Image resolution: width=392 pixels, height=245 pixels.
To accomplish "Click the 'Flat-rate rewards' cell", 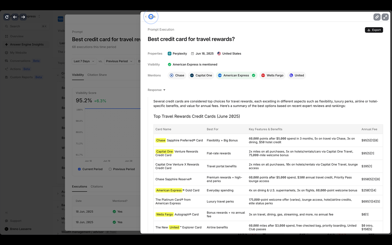I will point(219,153).
